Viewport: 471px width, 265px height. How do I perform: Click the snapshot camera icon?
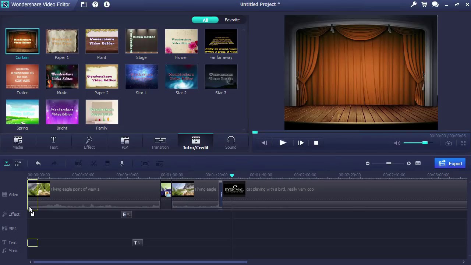point(449,143)
